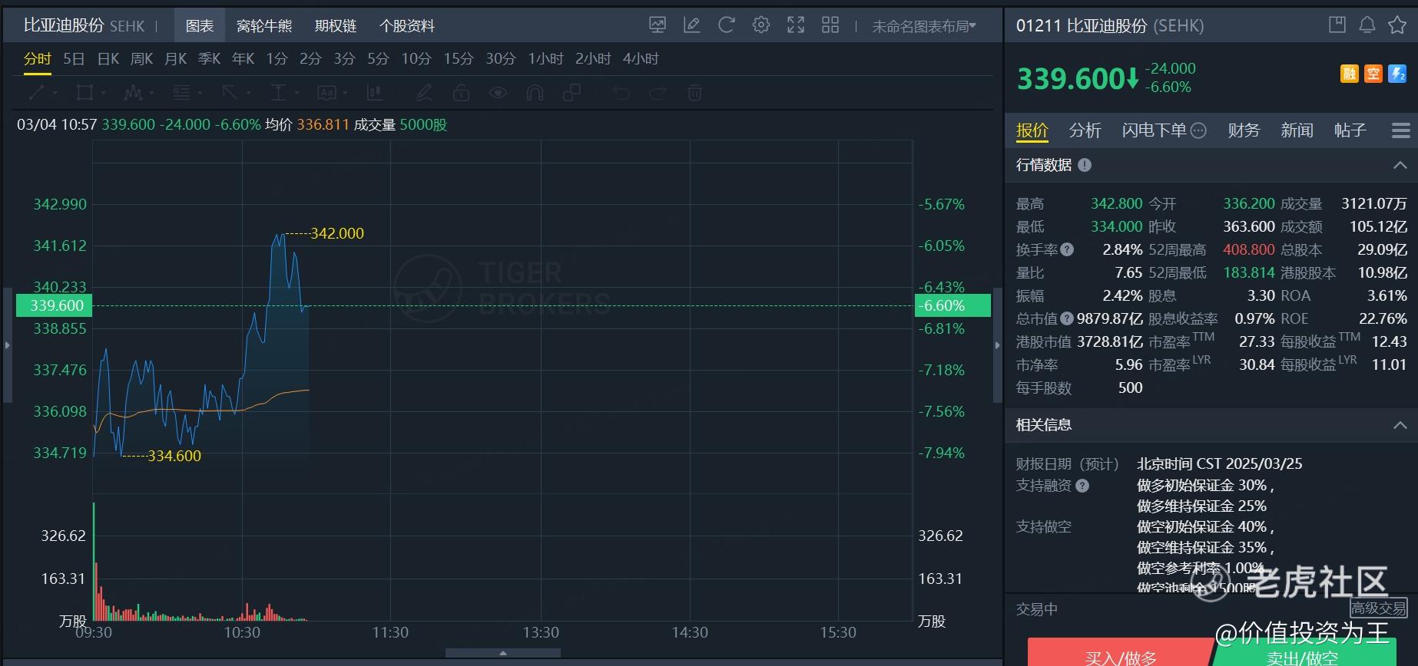Collapse the 行情数据 section
1418x666 pixels.
click(1400, 165)
